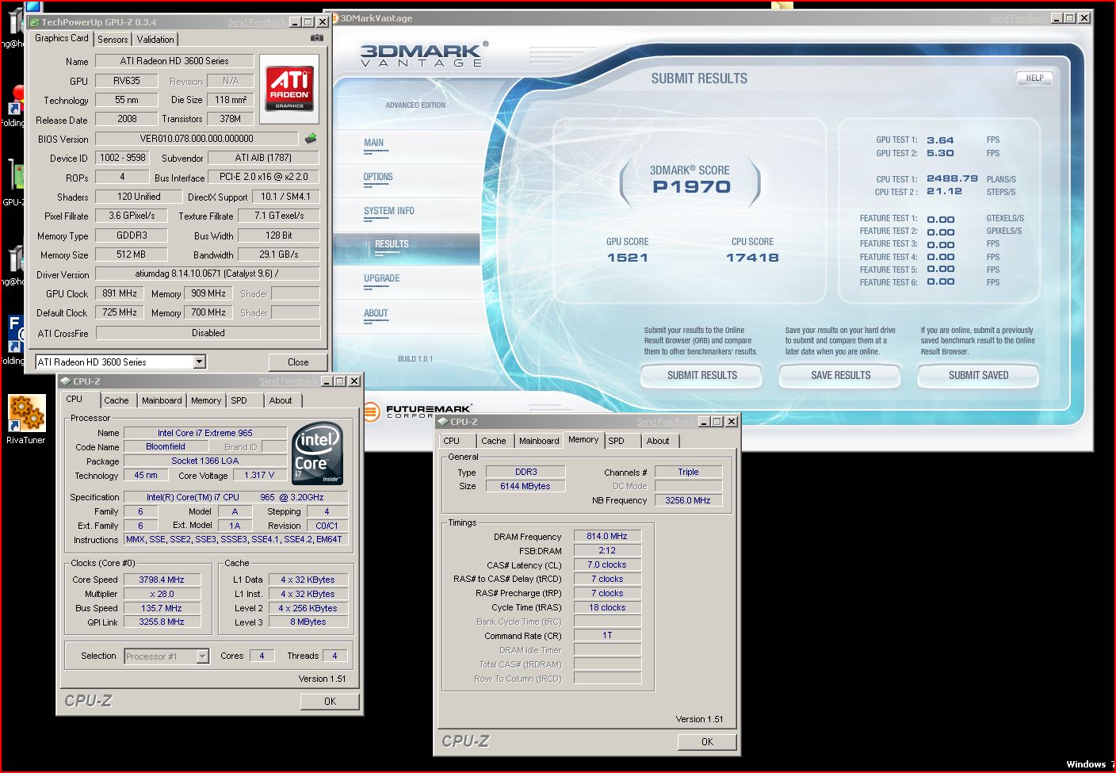Switch to the Validation tab in GPU-Z
The height and width of the screenshot is (773, 1116).
tap(155, 40)
